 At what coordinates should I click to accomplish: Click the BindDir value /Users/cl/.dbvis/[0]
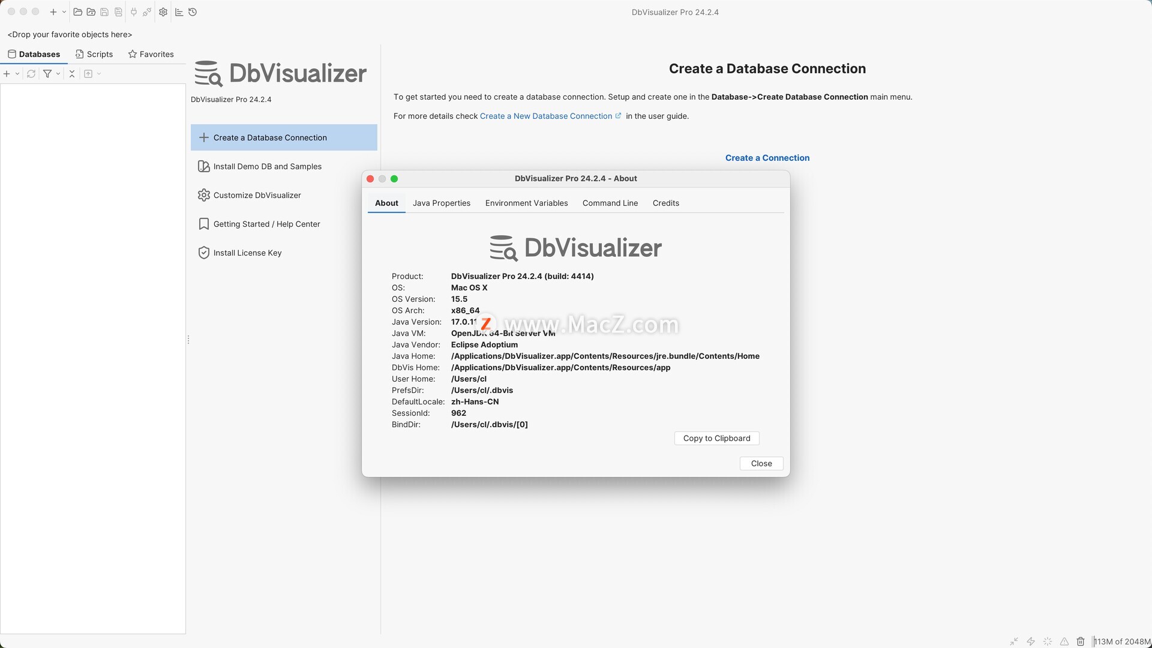point(489,424)
